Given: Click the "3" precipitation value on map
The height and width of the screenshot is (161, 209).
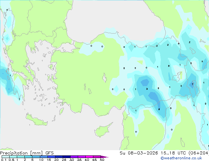Looking at the screenshot, I should pos(147,89).
